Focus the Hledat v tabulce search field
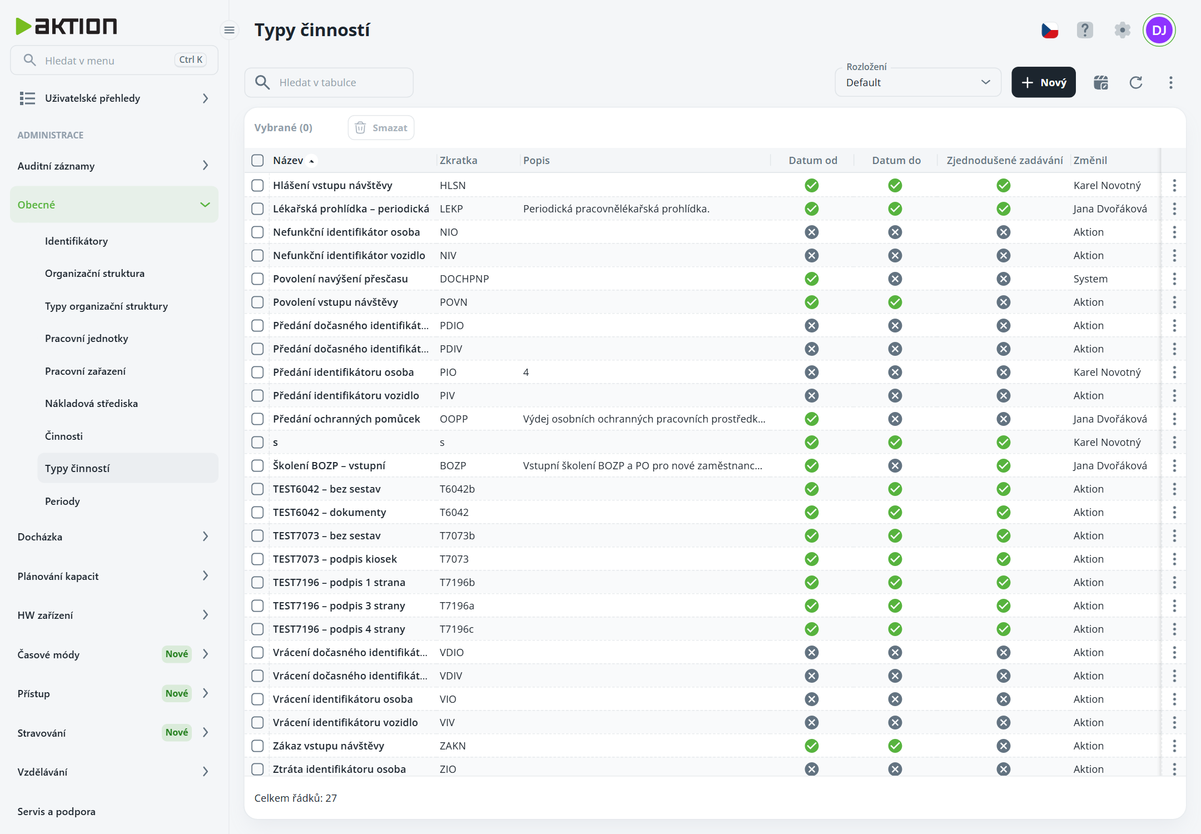1201x834 pixels. click(x=329, y=82)
